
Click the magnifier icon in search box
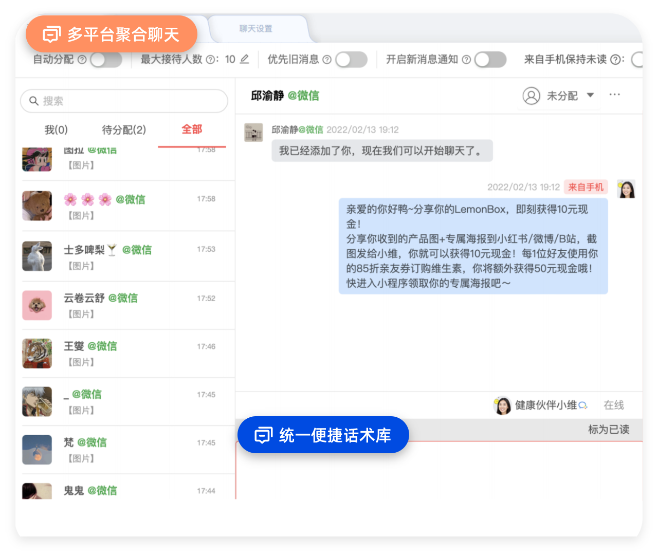(34, 101)
